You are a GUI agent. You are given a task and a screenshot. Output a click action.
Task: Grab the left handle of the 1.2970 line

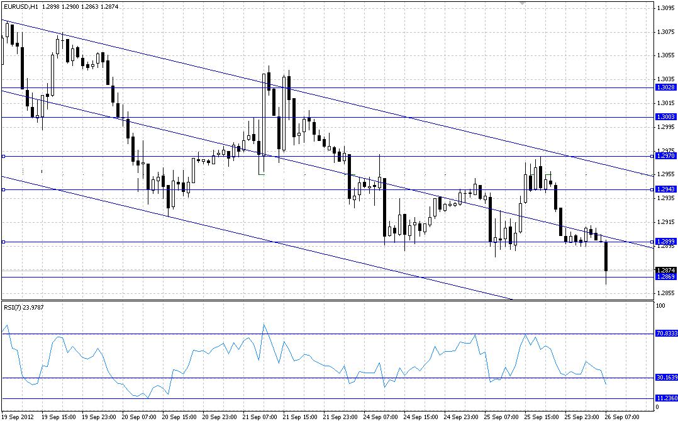click(4, 156)
